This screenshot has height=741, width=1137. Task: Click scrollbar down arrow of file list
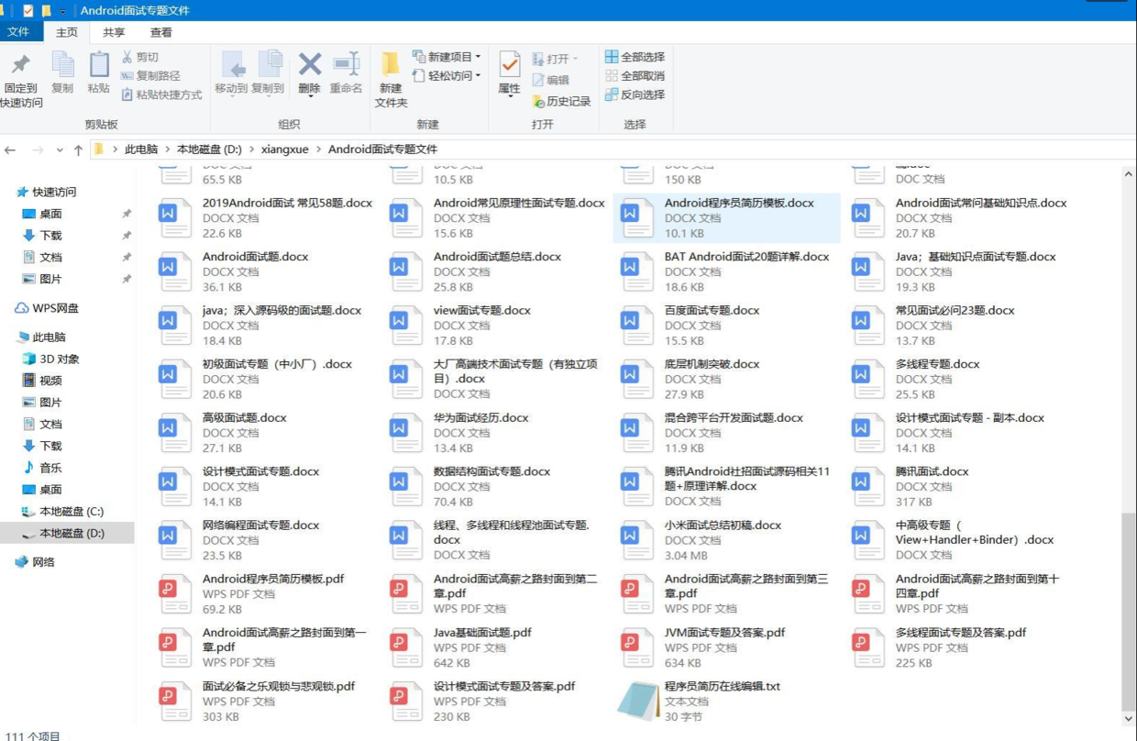[x=1128, y=719]
